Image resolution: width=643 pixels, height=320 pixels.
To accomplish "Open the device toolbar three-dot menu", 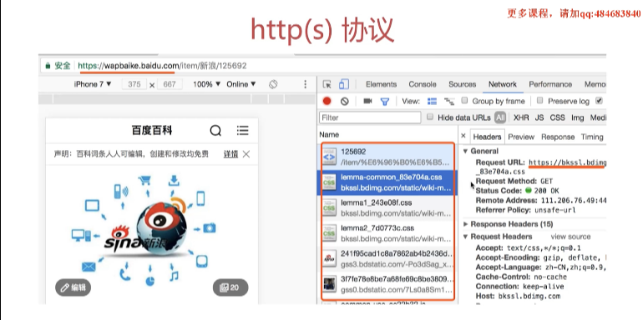I will coord(305,84).
